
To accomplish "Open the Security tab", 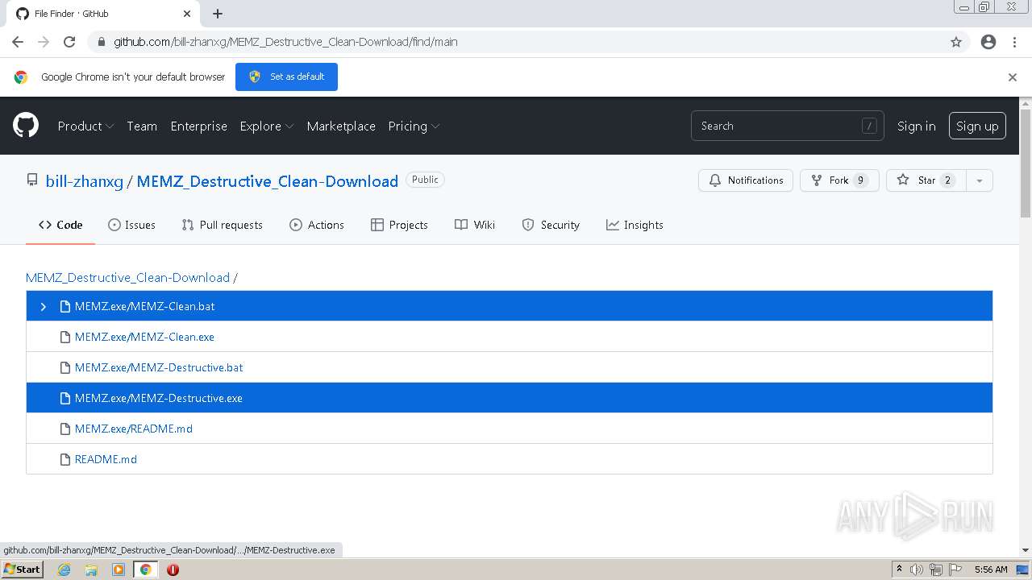I will click(551, 225).
